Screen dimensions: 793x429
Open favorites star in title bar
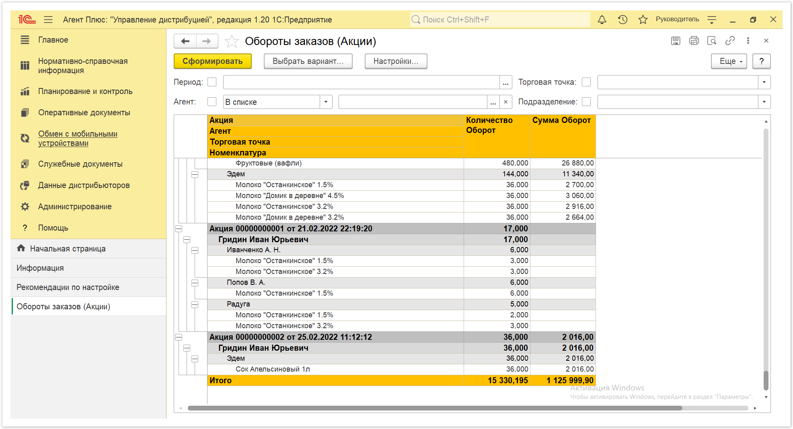pyautogui.click(x=643, y=19)
